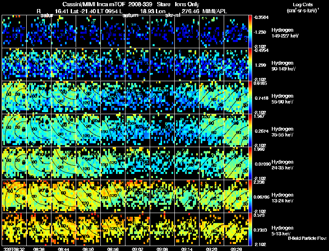
Task: Click the 'Hydrogen 55-90 keV' row label
Action: (282, 99)
